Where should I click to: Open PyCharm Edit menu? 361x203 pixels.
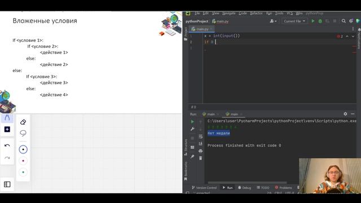205,14
